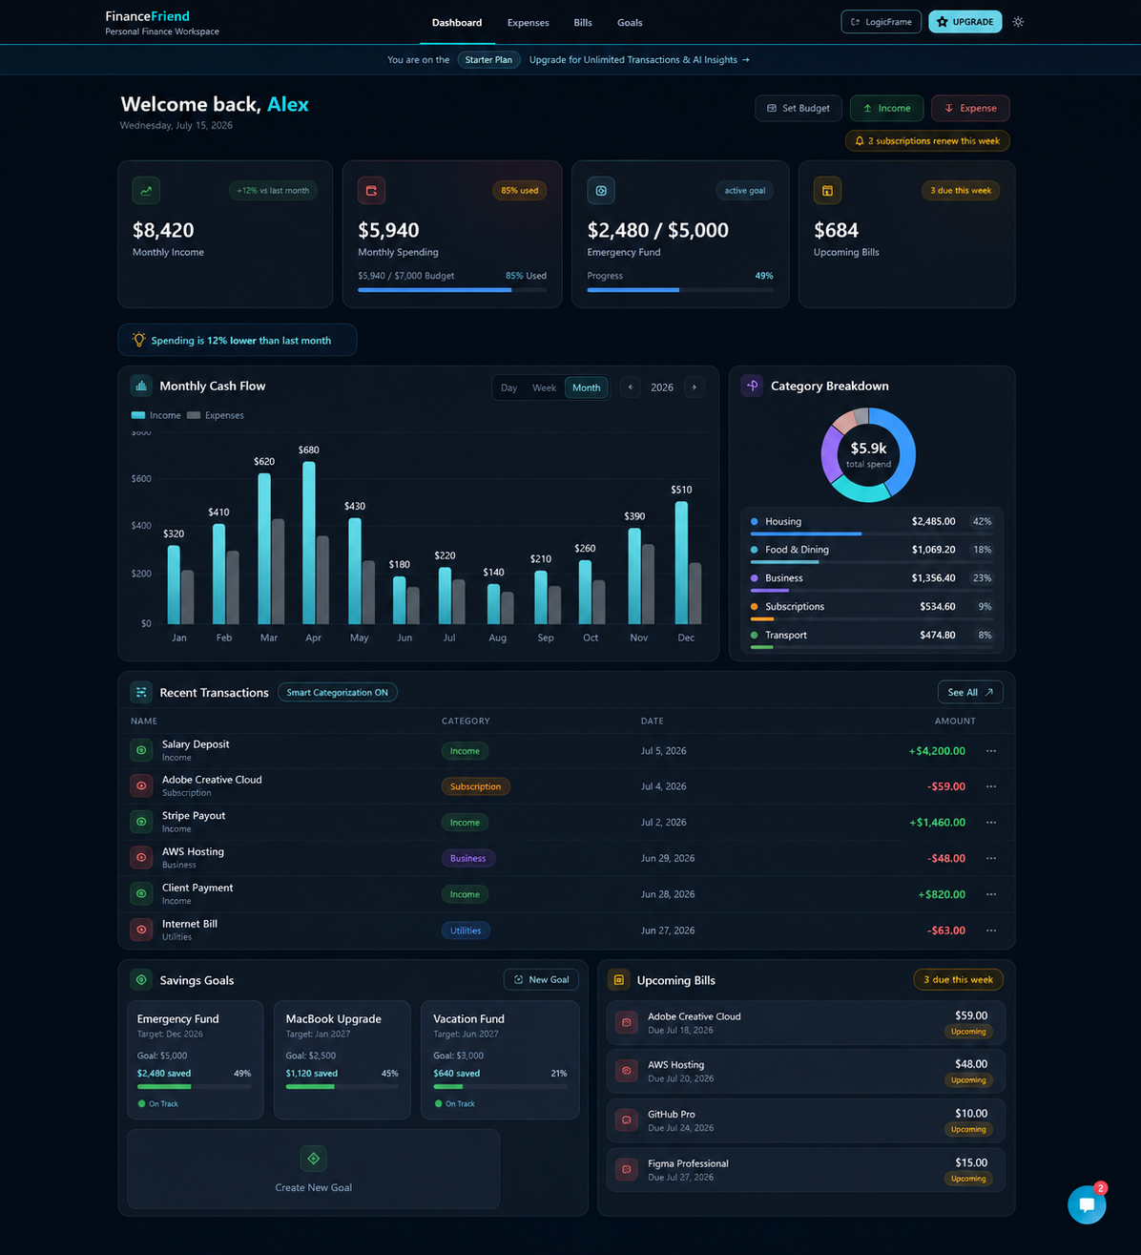The width and height of the screenshot is (1141, 1255).
Task: Open options menu for AWS Hosting transaction
Action: point(991,858)
